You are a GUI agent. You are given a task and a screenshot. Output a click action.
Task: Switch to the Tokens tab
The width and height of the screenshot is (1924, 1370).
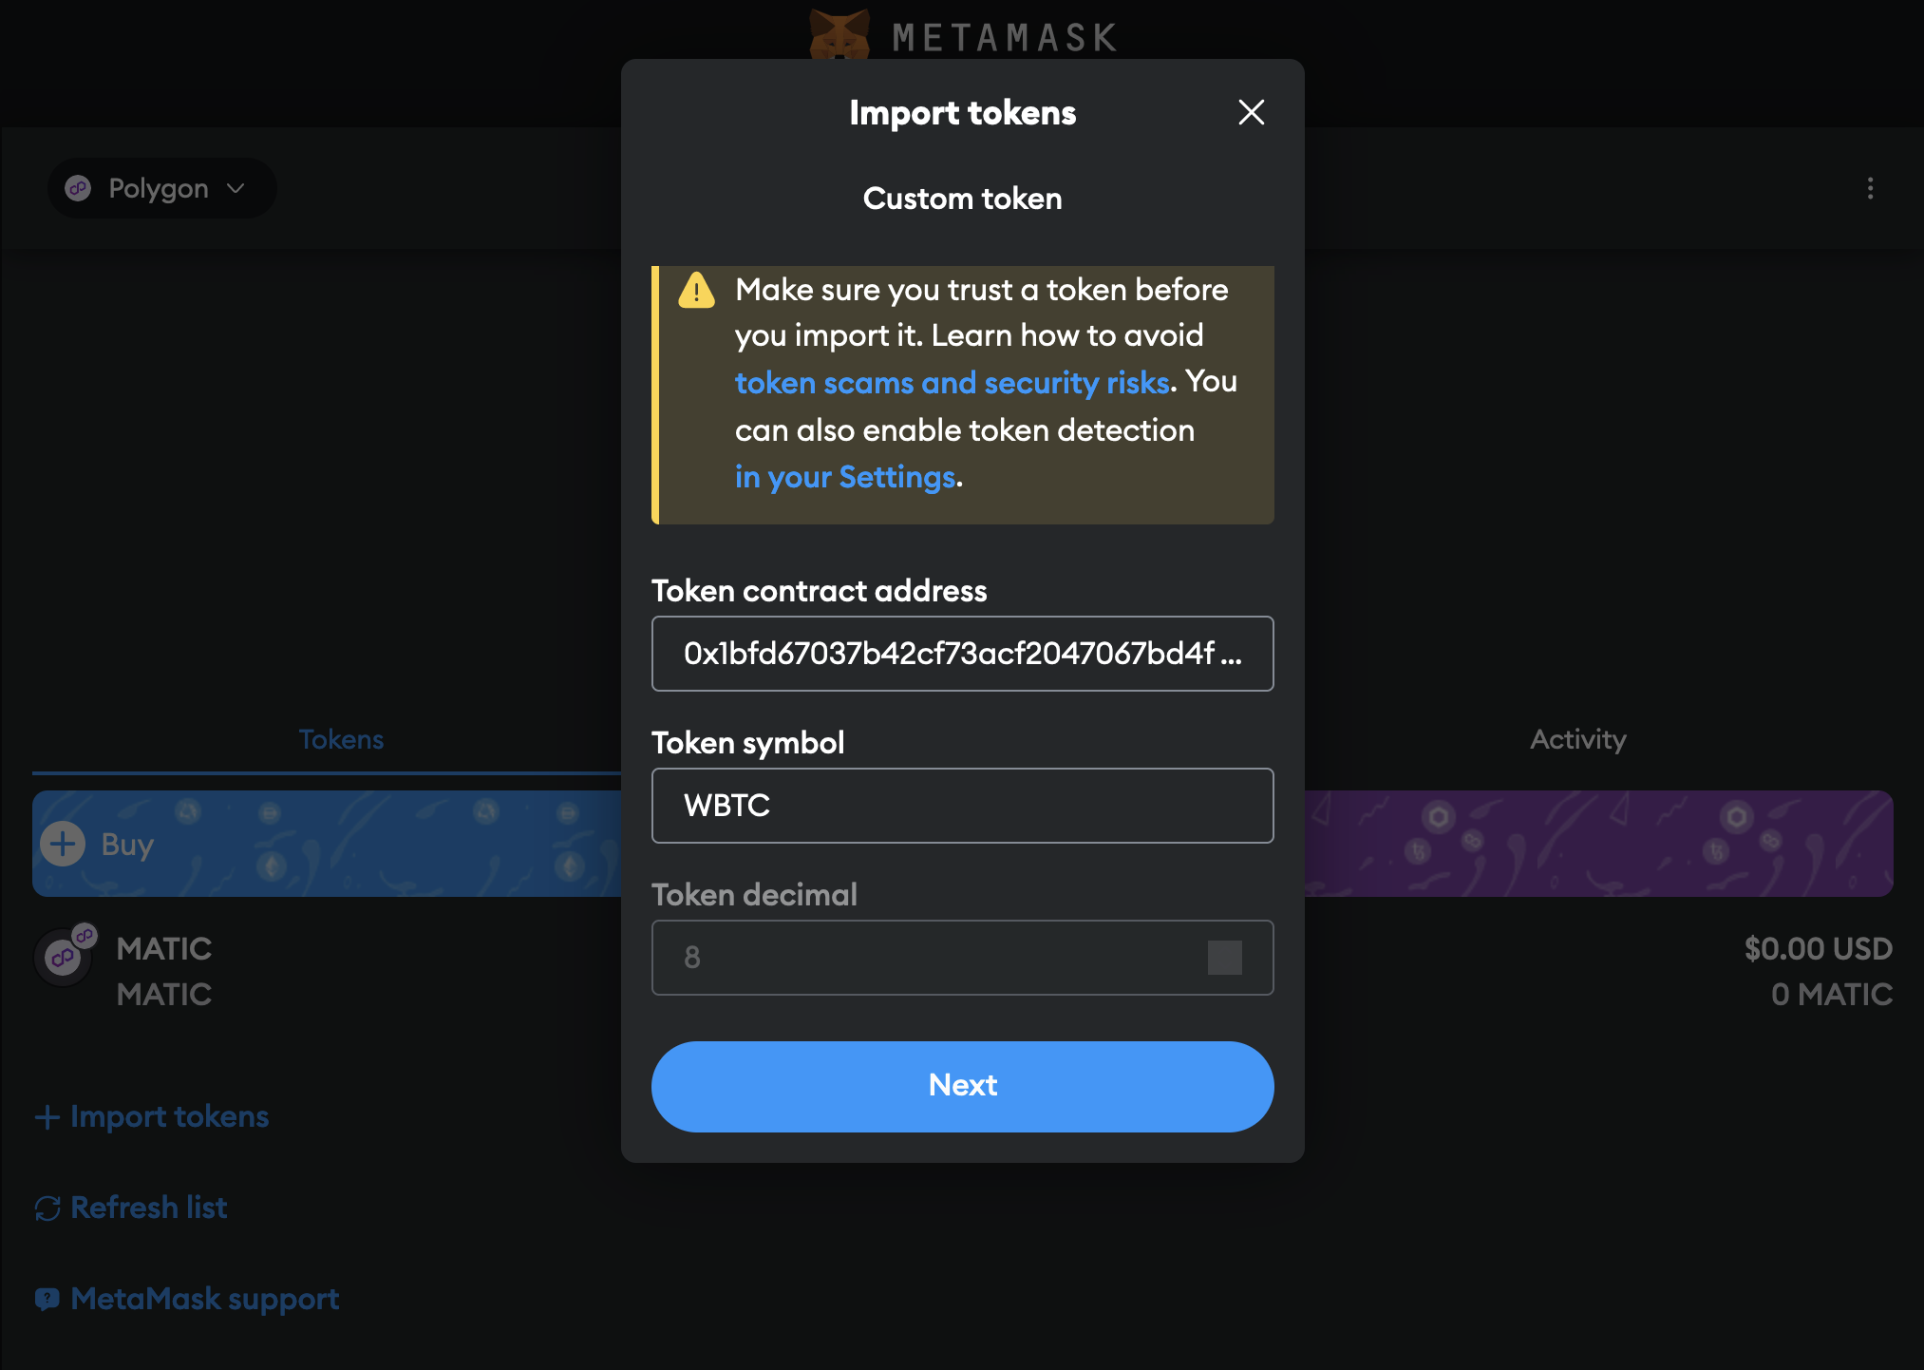pyautogui.click(x=341, y=739)
